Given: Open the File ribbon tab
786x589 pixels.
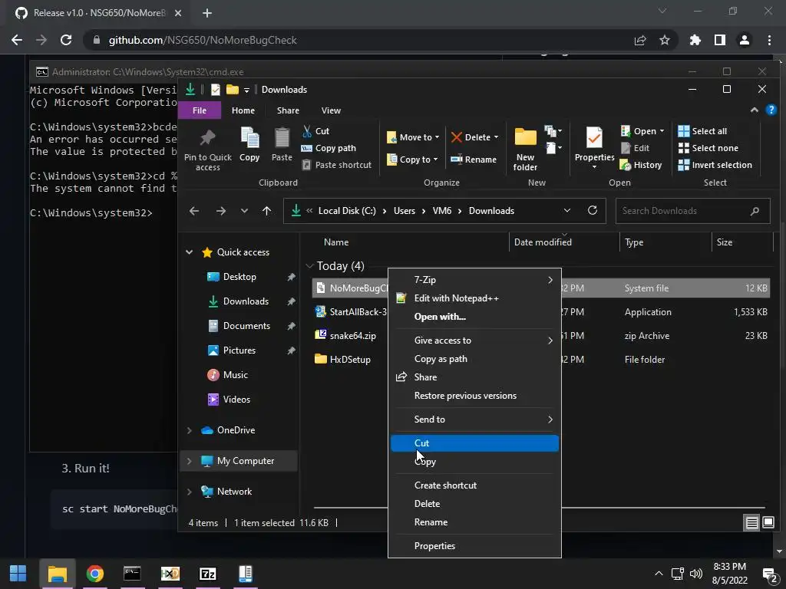Looking at the screenshot, I should click(200, 110).
